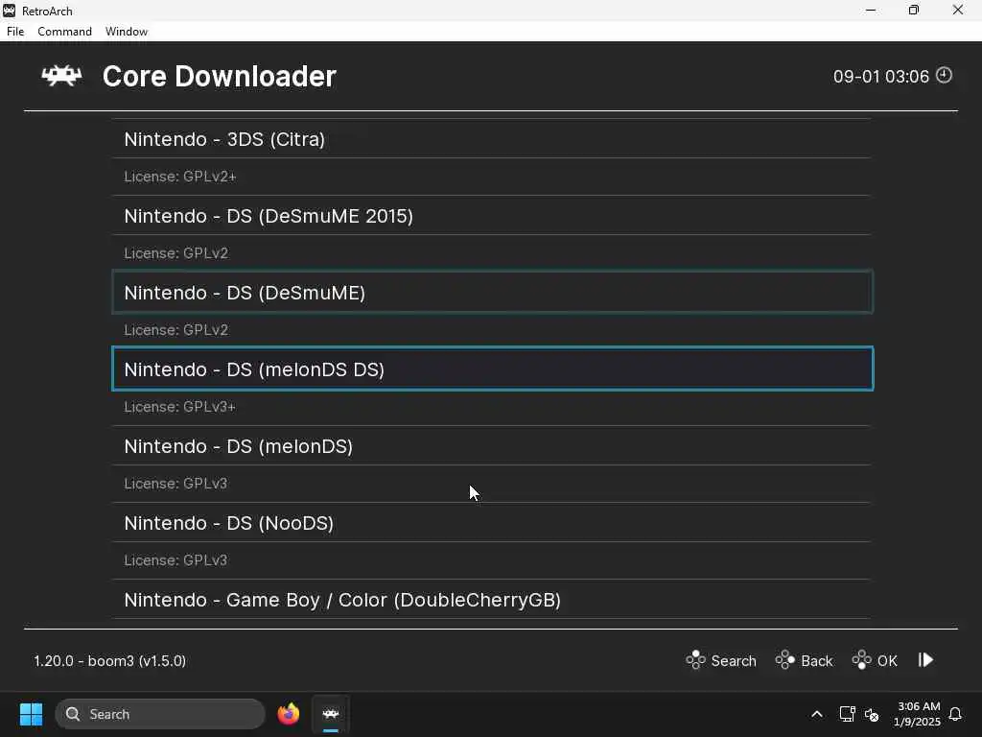Open the Command menu
Viewport: 982px width, 737px height.
[x=64, y=32]
